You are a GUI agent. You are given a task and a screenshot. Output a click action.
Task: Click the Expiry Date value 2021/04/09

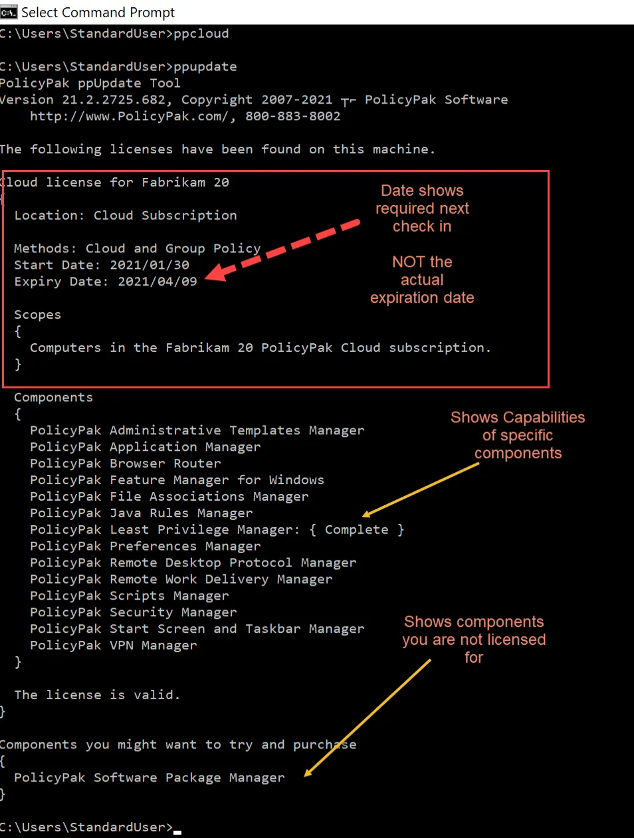[x=158, y=282]
